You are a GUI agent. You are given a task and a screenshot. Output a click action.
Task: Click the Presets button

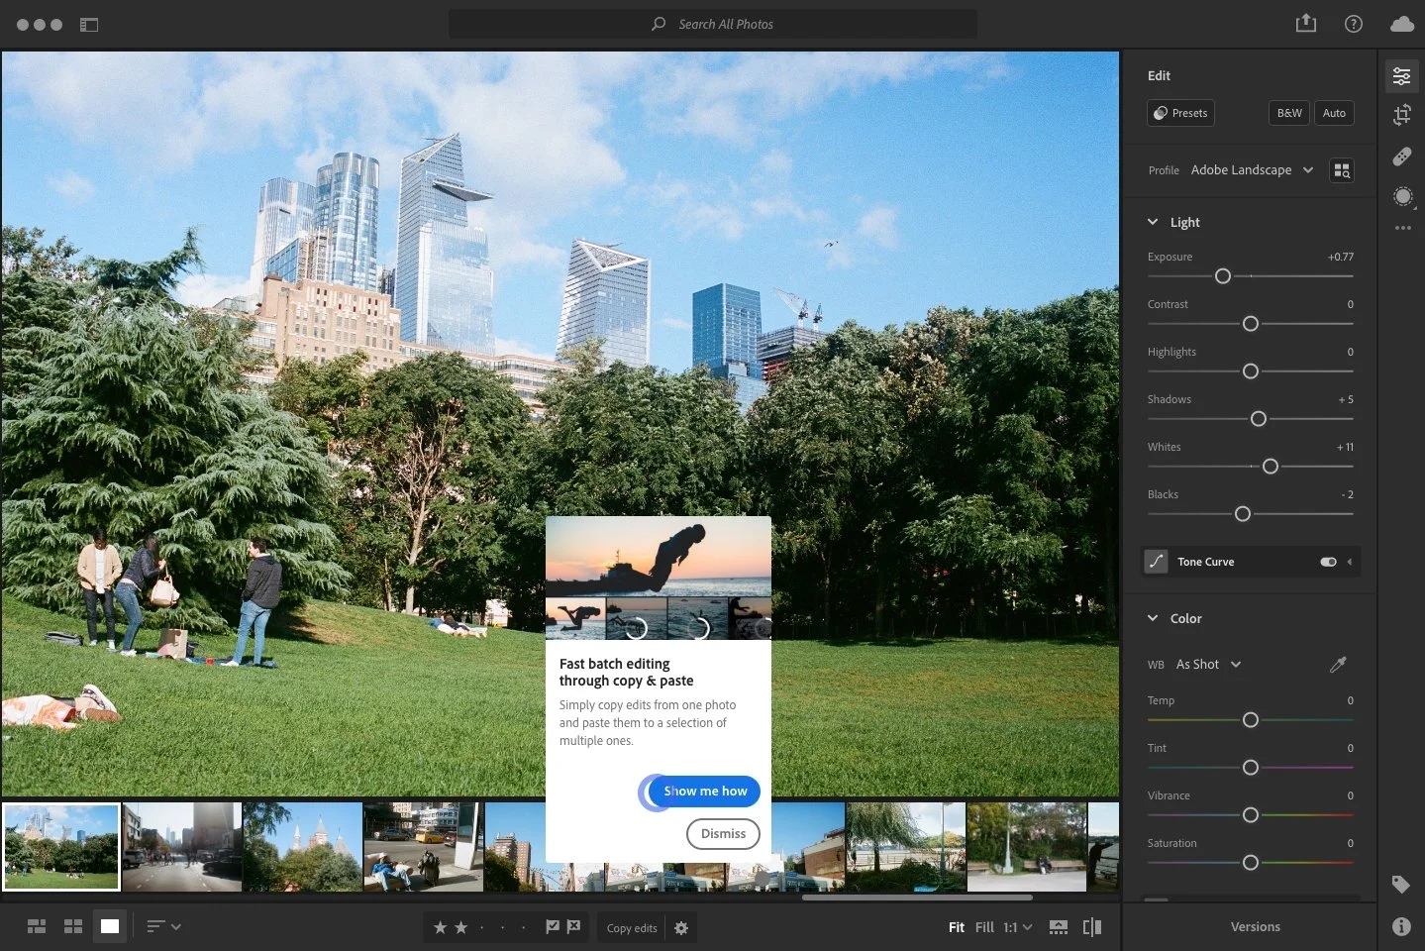(1180, 113)
